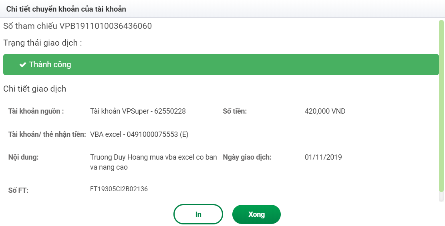Image resolution: width=445 pixels, height=226 pixels.
Task: Click the Chi tiết giao dịch heading
Action: coord(35,89)
